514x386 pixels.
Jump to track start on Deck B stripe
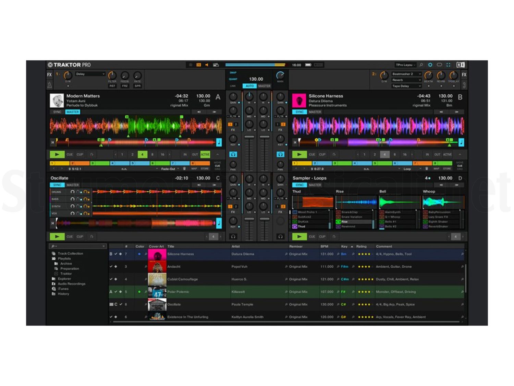tap(295, 142)
